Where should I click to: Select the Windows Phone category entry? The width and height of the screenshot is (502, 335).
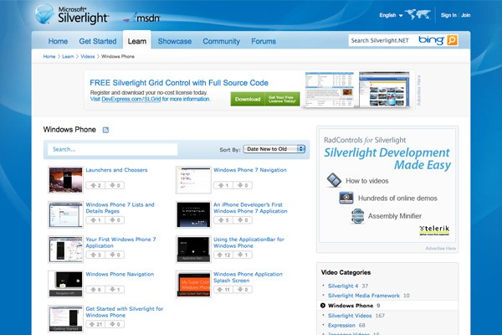click(351, 306)
